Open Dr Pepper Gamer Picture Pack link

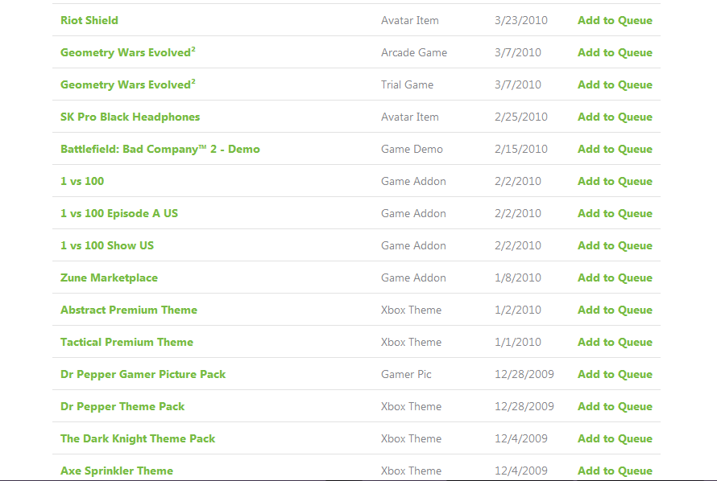[143, 375]
